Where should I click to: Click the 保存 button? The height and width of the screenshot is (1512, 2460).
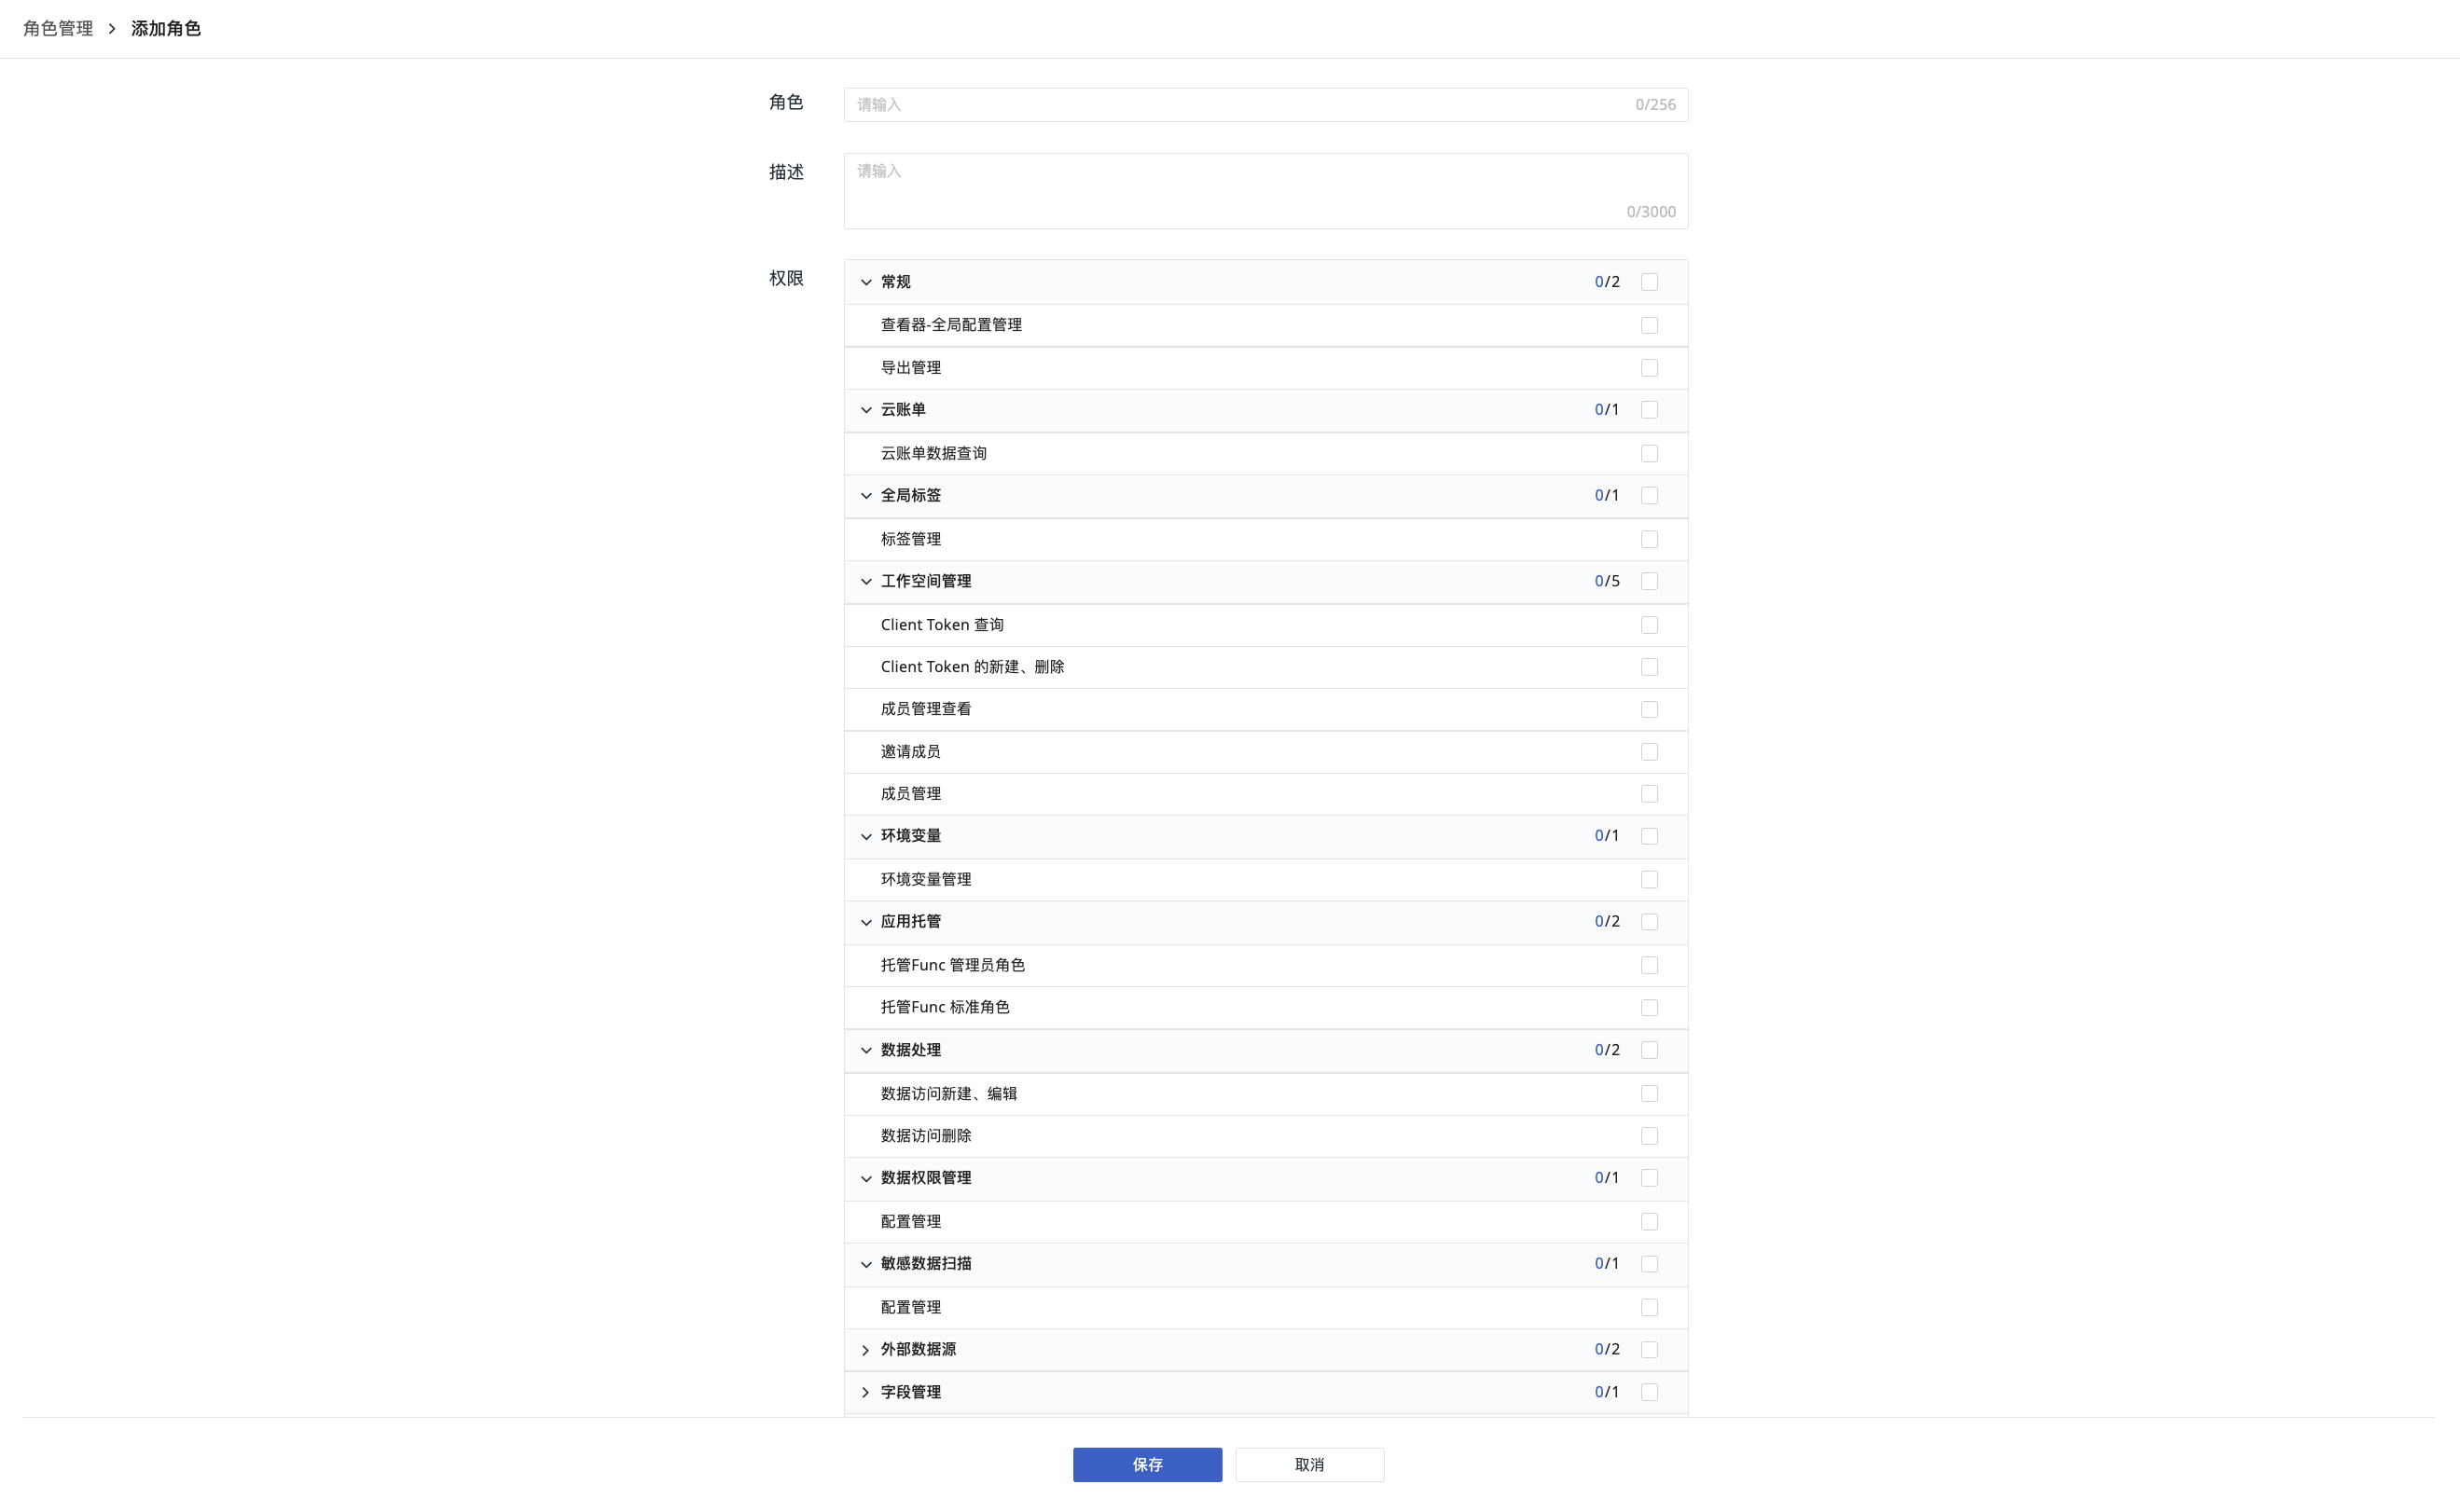(1146, 1464)
